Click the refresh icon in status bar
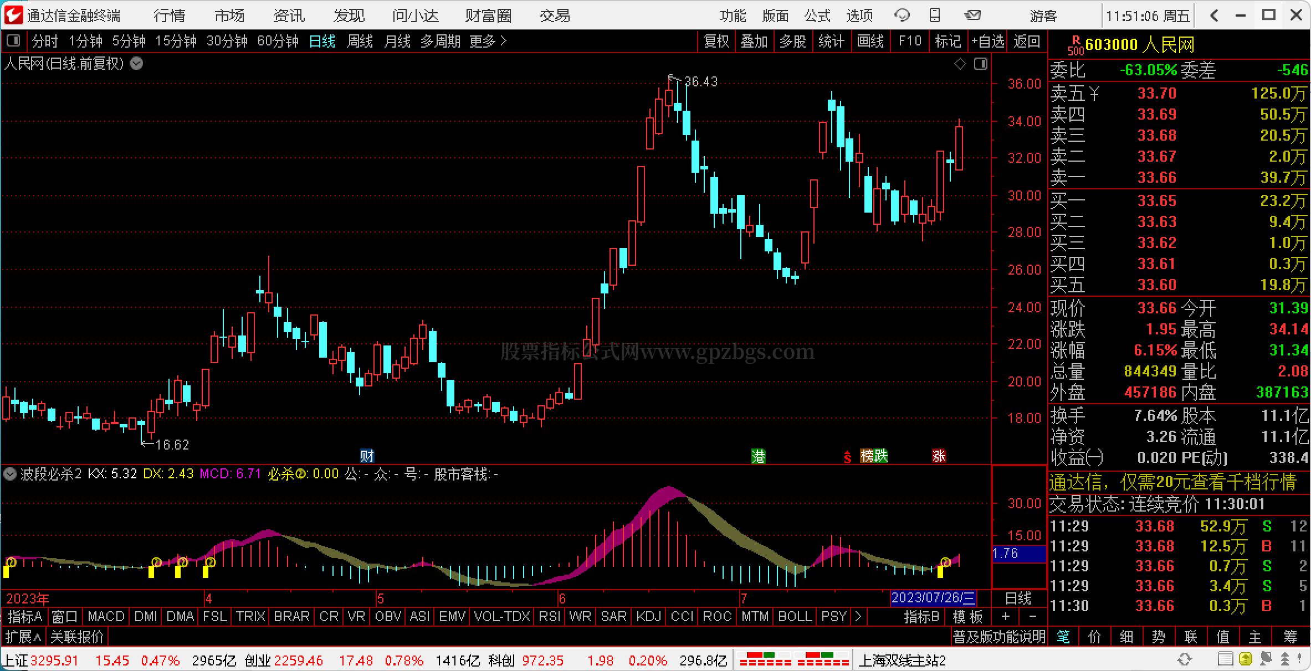This screenshot has width=1311, height=671. [1184, 660]
